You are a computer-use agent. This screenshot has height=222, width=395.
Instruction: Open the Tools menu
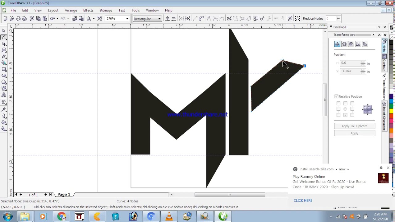pos(135,10)
